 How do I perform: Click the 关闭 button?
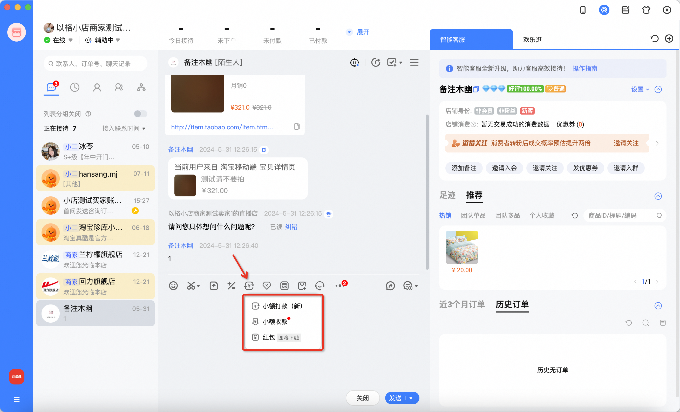363,398
